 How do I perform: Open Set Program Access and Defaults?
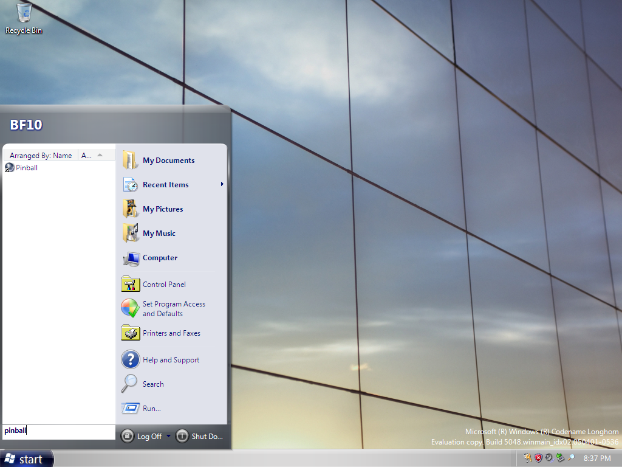coord(173,309)
